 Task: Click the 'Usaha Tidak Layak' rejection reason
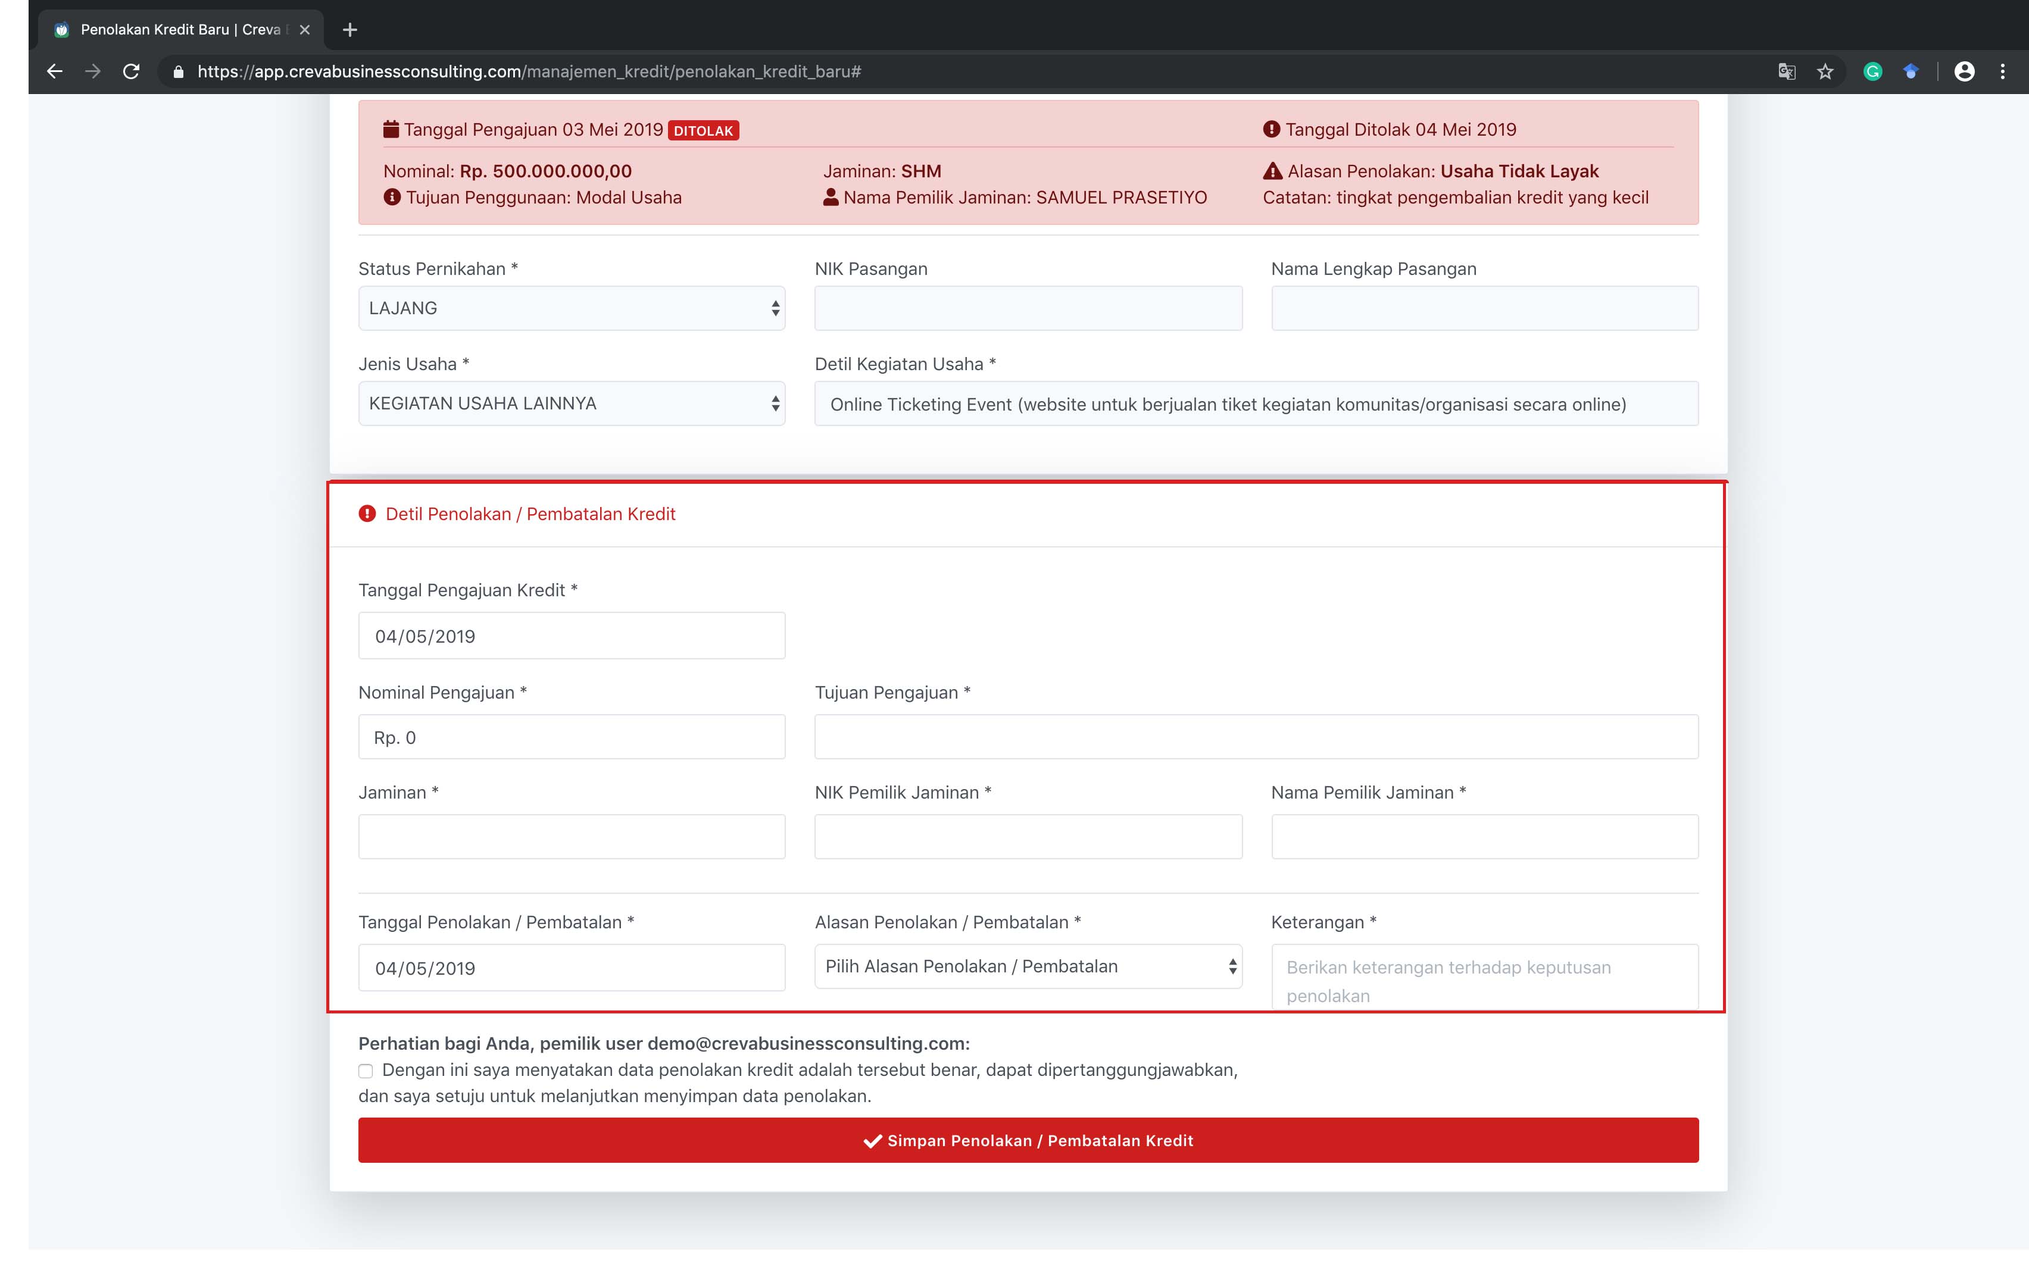pos(1519,171)
